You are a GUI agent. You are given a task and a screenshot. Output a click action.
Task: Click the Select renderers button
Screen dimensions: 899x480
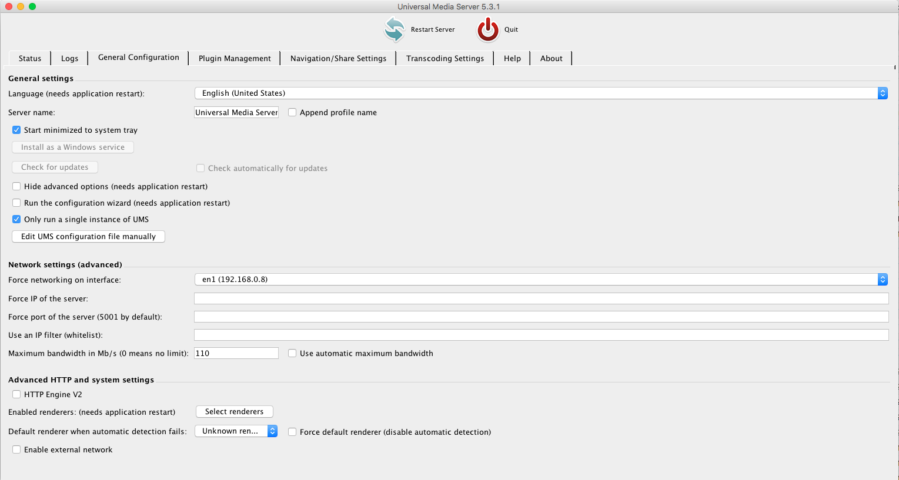click(234, 411)
